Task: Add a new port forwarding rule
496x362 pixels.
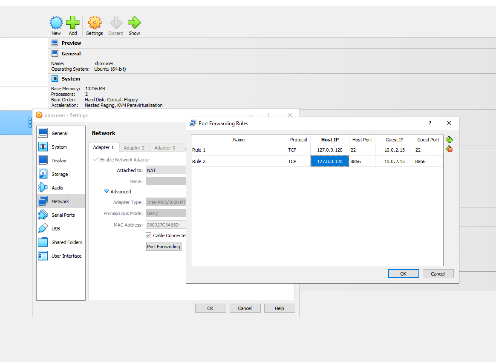Action: pos(449,140)
